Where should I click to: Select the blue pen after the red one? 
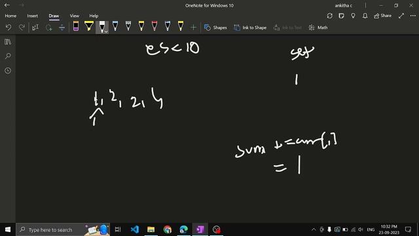(168, 26)
